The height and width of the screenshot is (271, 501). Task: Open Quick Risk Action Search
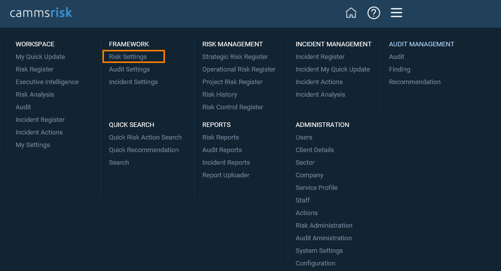pyautogui.click(x=145, y=138)
